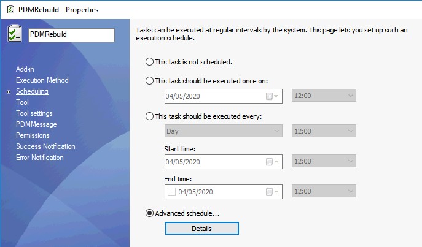This screenshot has height=247, width=422.
Task: Open calendar picker for execute-once date
Action: point(272,96)
